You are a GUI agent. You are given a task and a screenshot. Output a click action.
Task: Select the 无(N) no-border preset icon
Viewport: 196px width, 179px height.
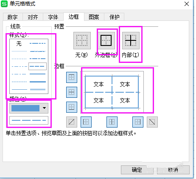82,40
